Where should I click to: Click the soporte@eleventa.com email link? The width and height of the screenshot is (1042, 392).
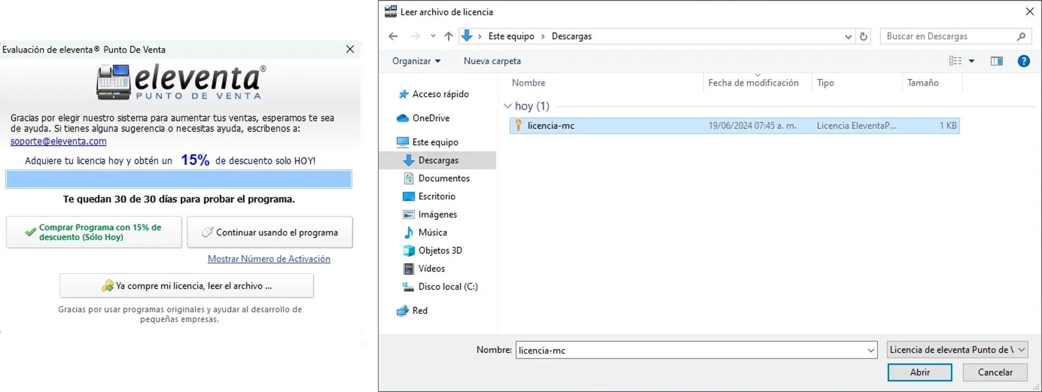(59, 142)
